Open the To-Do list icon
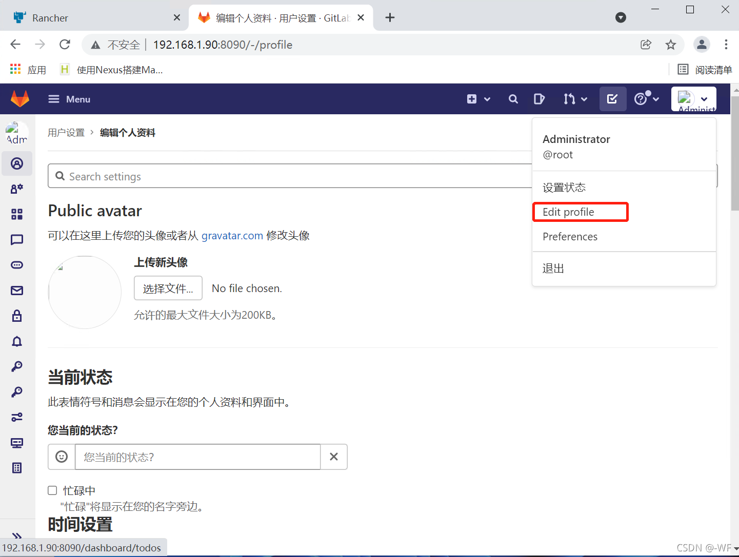The height and width of the screenshot is (557, 739). 612,99
